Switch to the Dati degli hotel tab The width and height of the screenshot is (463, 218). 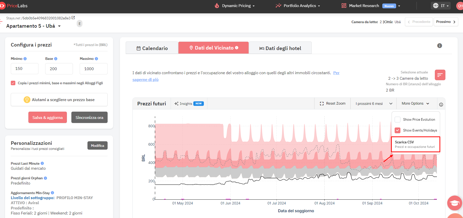[280, 48]
